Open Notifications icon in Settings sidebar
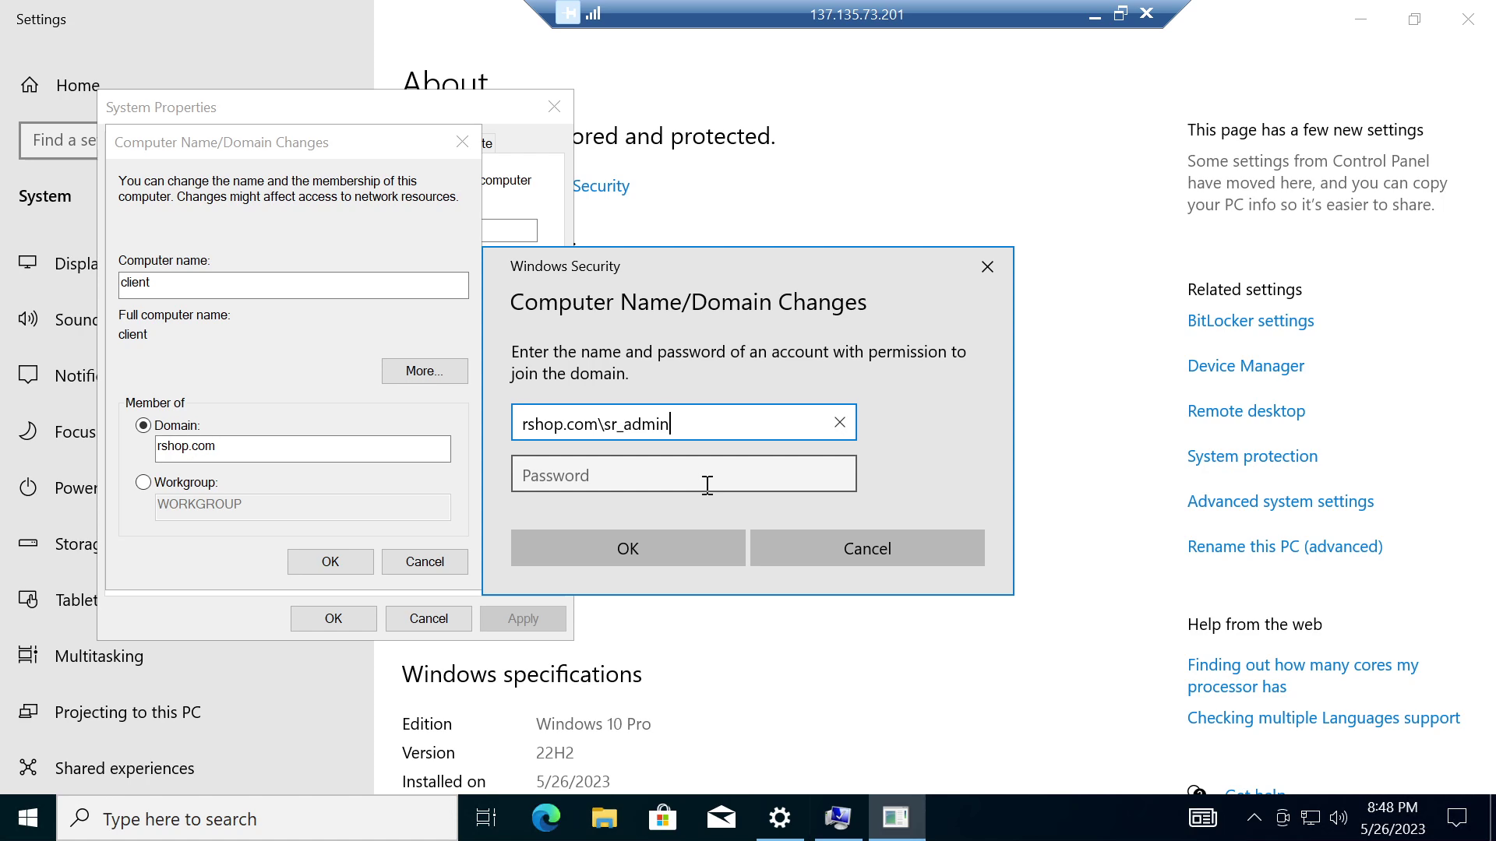1496x841 pixels. coord(28,375)
